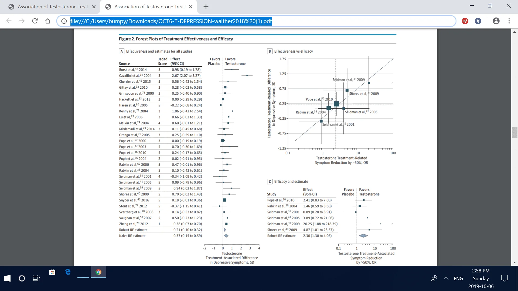518x291 pixels.
Task: Click 'Robust RE estimate' in panel A
Action: (x=133, y=230)
